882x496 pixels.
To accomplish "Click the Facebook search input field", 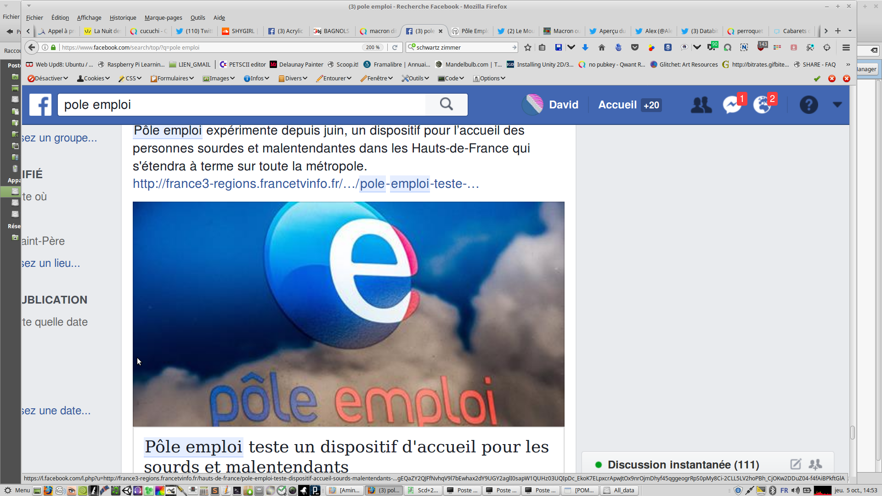I will coord(241,105).
